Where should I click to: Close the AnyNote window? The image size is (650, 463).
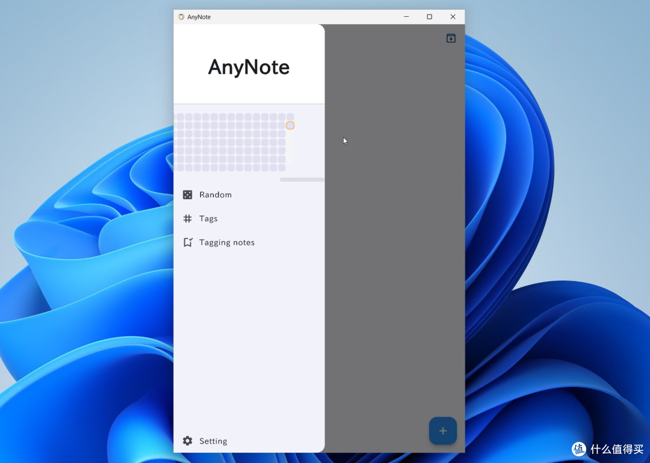[453, 17]
